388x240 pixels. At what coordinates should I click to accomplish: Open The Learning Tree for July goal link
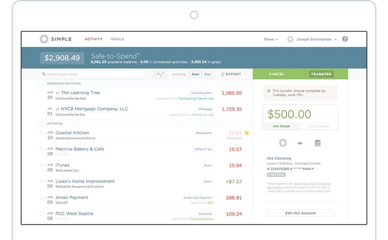[196, 98]
